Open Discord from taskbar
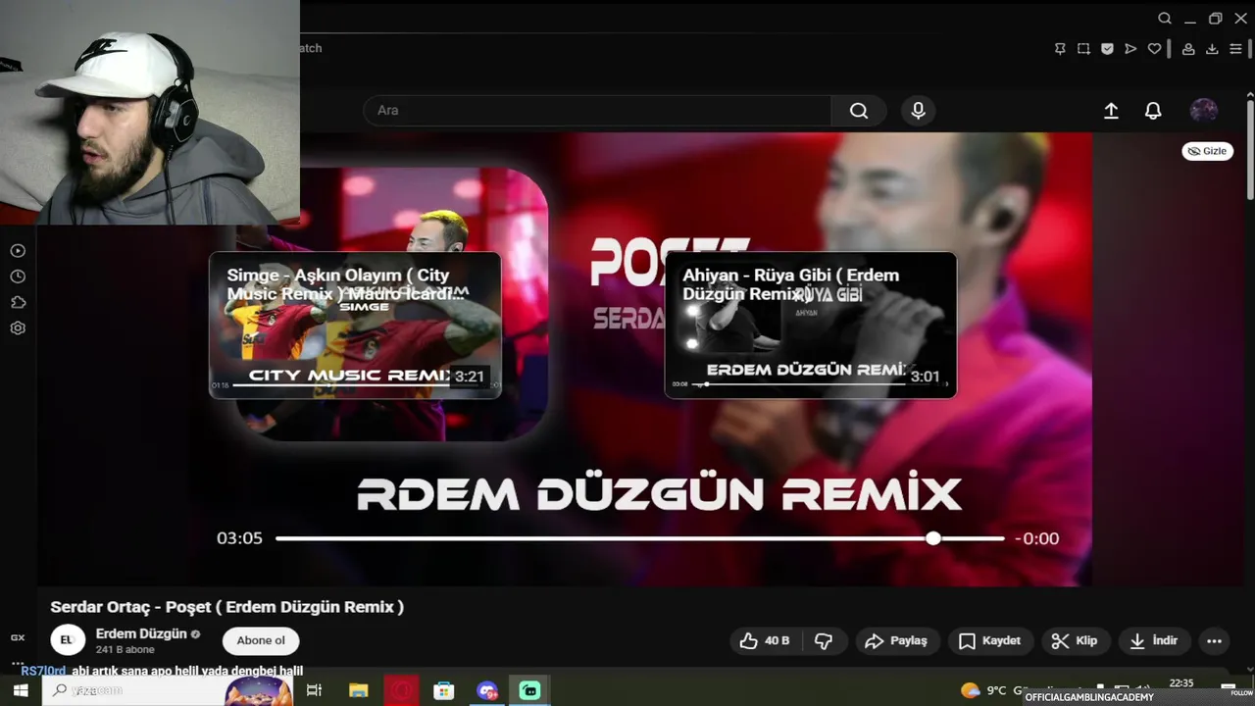 487,690
